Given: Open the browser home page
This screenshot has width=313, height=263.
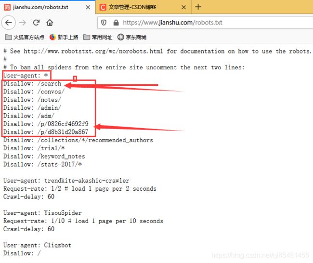Looking at the screenshot, I should [x=50, y=23].
